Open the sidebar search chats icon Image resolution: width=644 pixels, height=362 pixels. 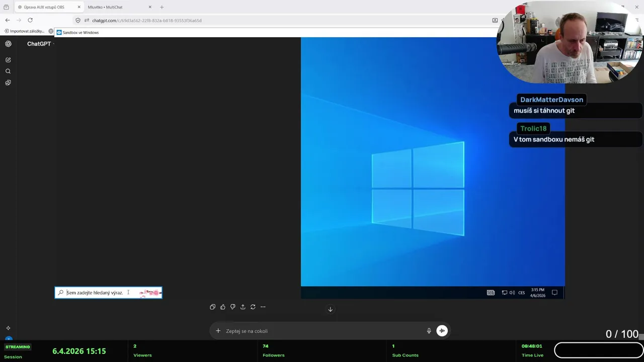[x=8, y=71]
